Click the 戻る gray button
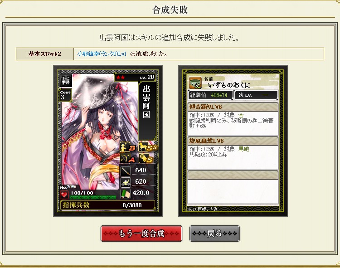This screenshot has height=268, width=340. 215,234
